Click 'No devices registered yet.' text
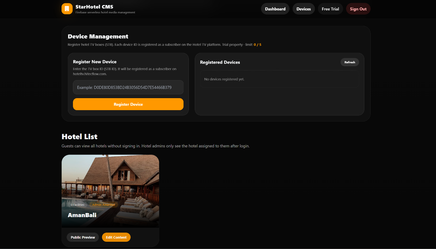Viewport: 436px width, 249px height. 224,79
